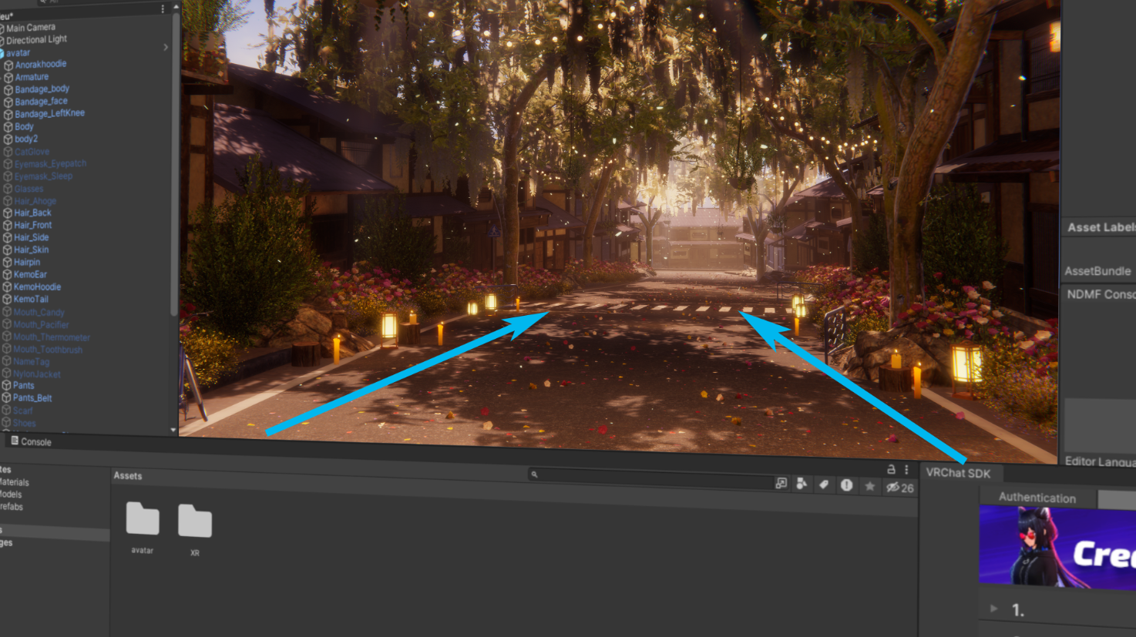The height and width of the screenshot is (637, 1136).
Task: Click the favorites star icon in Project panel
Action: coord(869,486)
